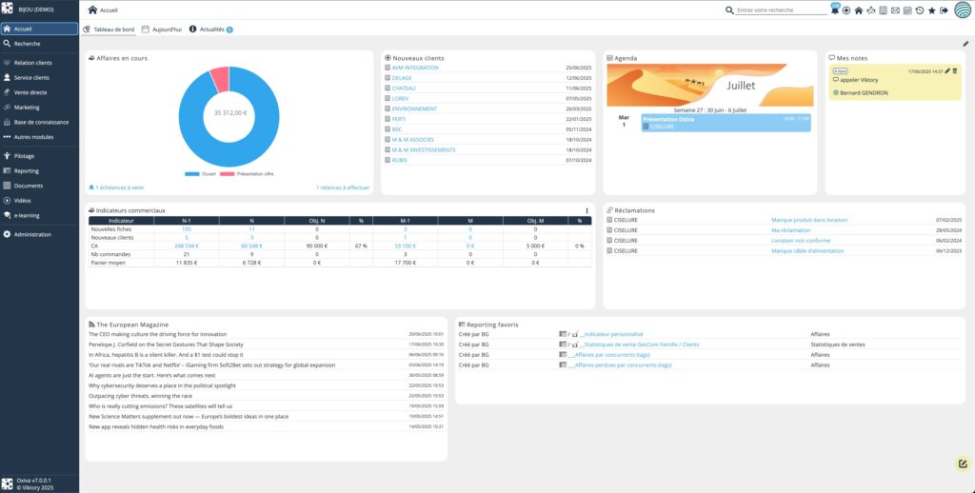
Task: Expand 'Autres modules' in the sidebar
Action: point(34,137)
